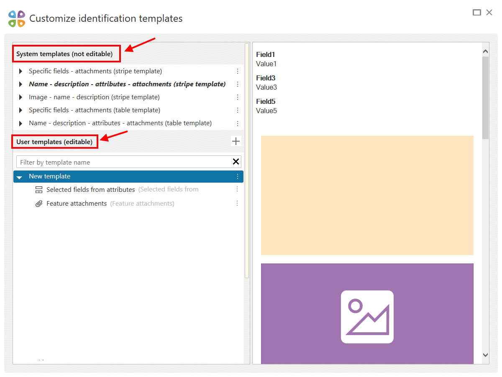The height and width of the screenshot is (377, 502).
Task: Click the image placeholder icon in preview
Action: point(367,317)
